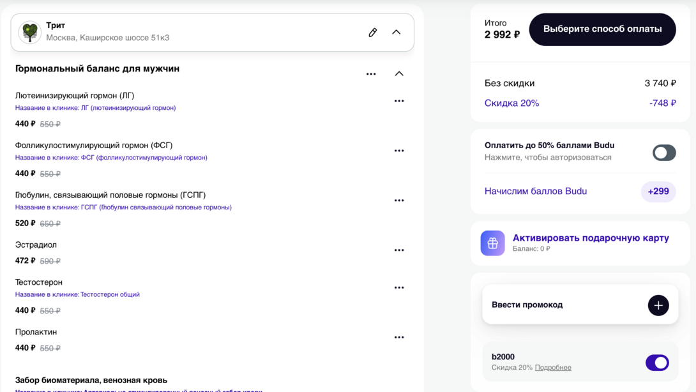This screenshot has width=696, height=392.
Task: Open three-dot menu for Лютеинизирующий гормон (ЛГ)
Action: (x=399, y=101)
